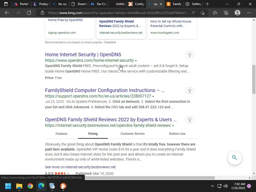
Task: Refresh the Bing search page
Action: [29, 13]
